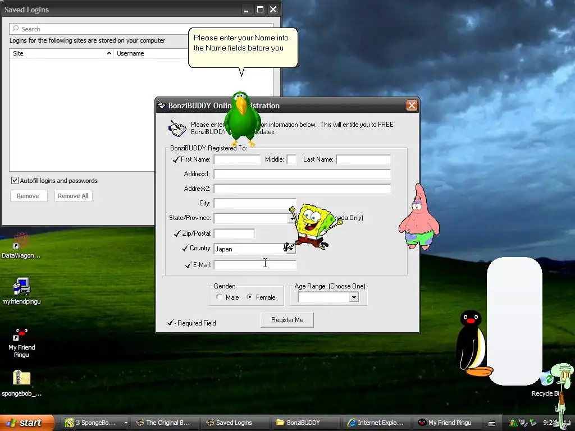Open the myfriendpingu desktop icon
This screenshot has height=431, width=575.
click(x=21, y=291)
